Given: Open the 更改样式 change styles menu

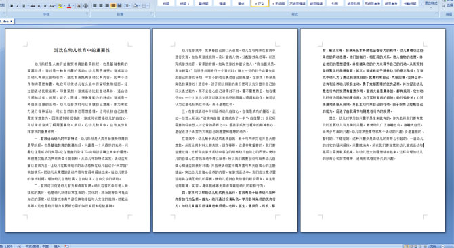Looking at the screenshot, I should pos(431,3).
